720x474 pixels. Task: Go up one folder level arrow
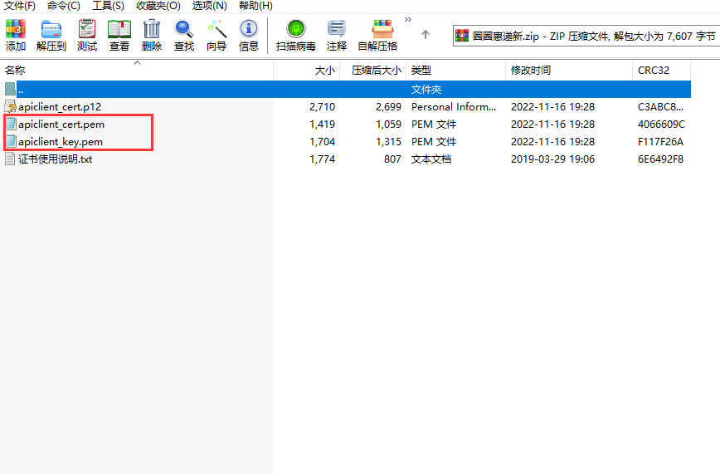(x=426, y=35)
